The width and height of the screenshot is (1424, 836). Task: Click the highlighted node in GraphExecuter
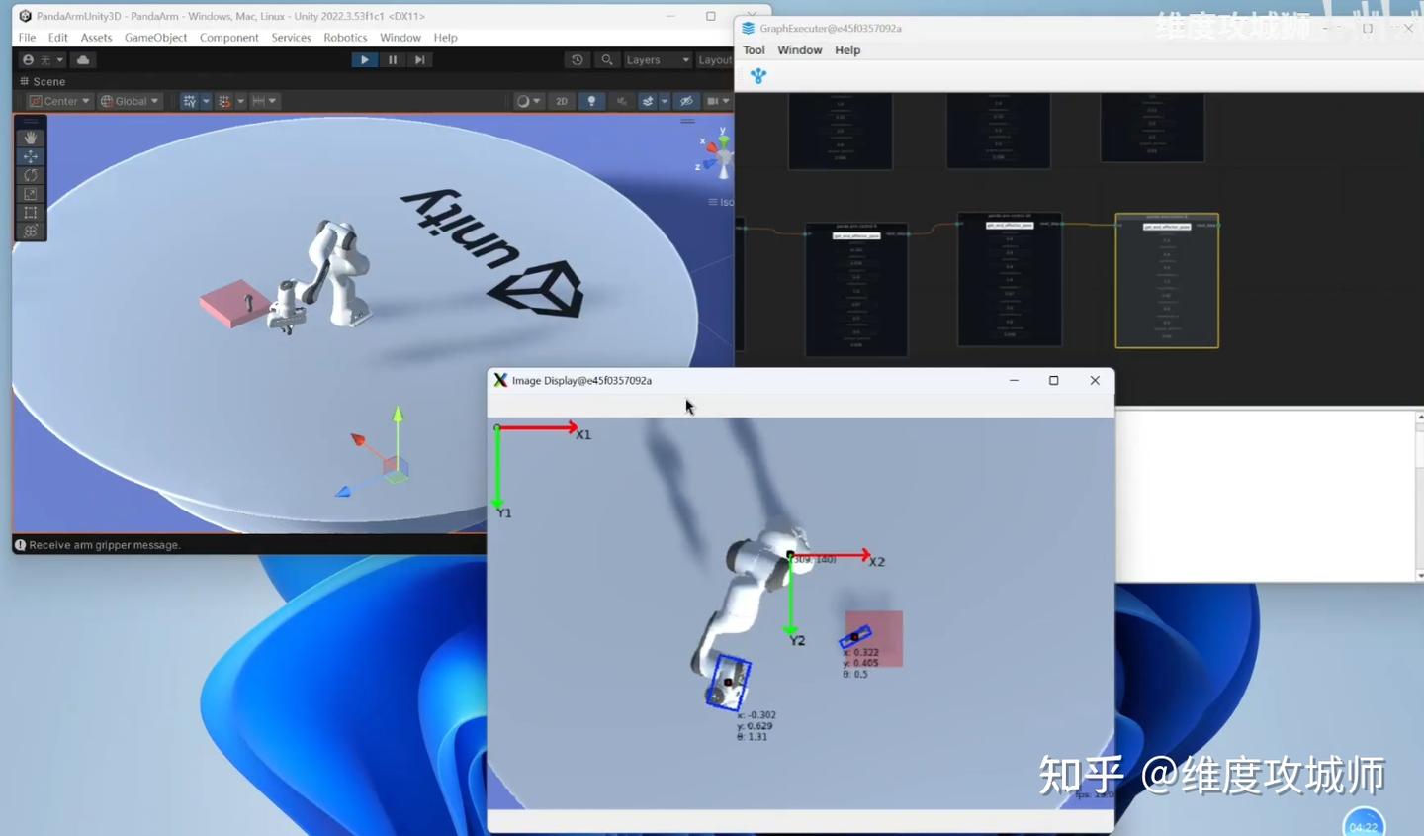tap(1167, 280)
